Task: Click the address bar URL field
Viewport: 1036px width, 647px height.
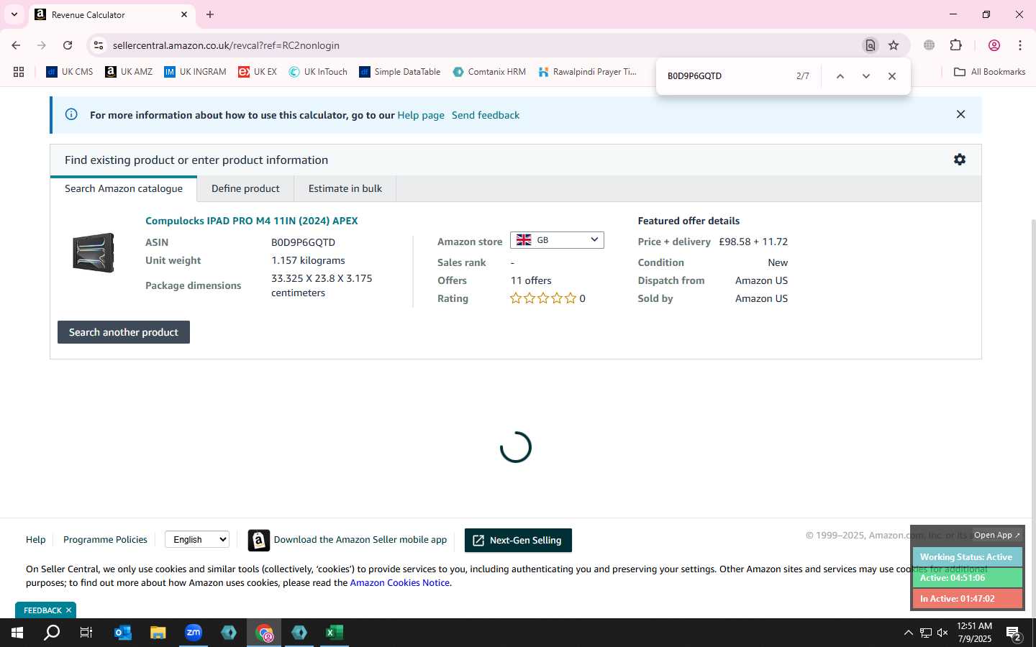Action: [482, 45]
